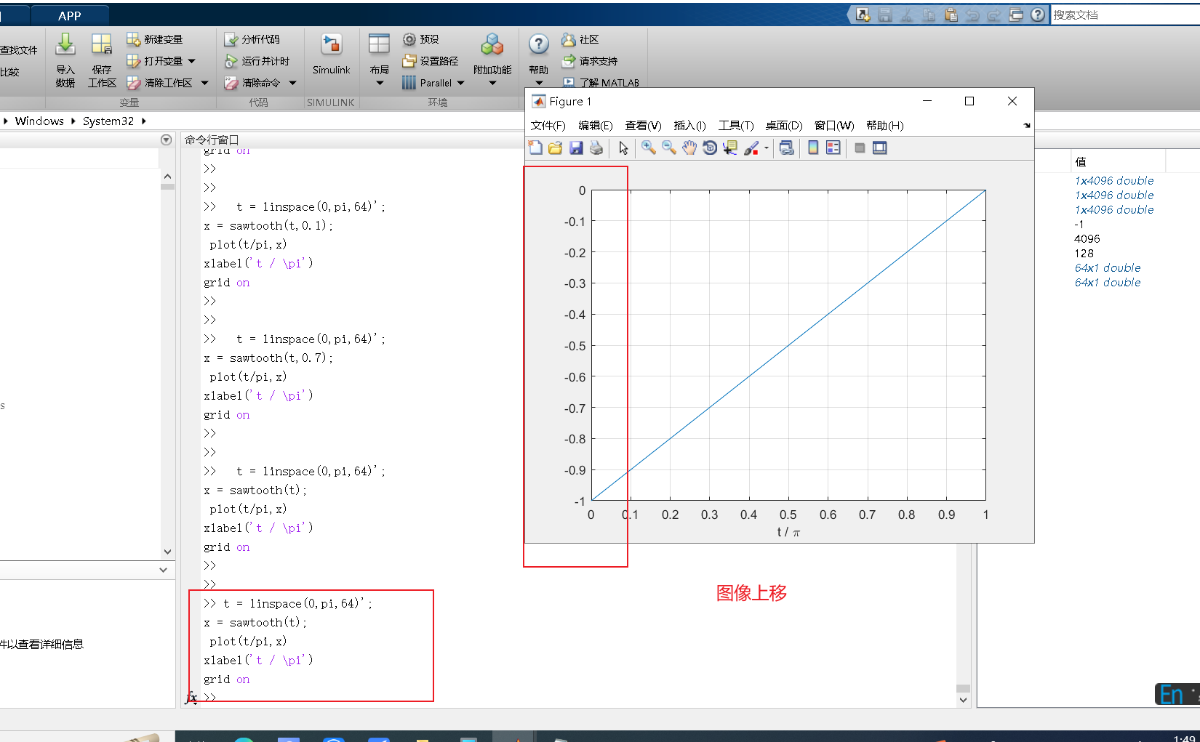This screenshot has width=1200, height=742.
Task: Click the Show Plot Tools icon
Action: 880,148
